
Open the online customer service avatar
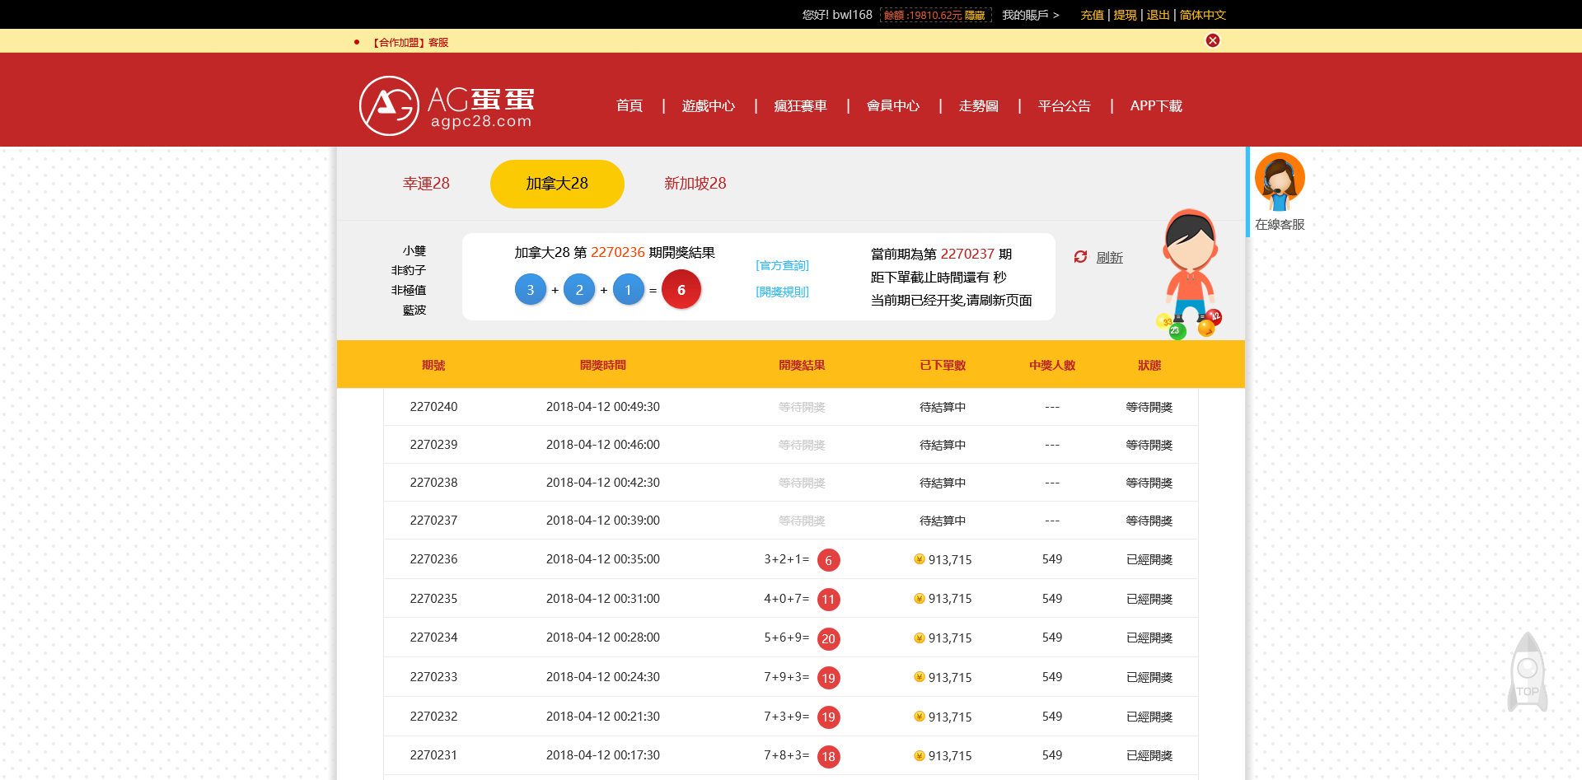[1279, 181]
